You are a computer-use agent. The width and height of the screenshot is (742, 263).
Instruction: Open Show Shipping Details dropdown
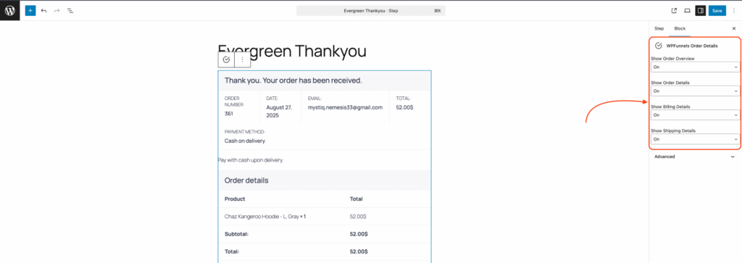(695, 139)
